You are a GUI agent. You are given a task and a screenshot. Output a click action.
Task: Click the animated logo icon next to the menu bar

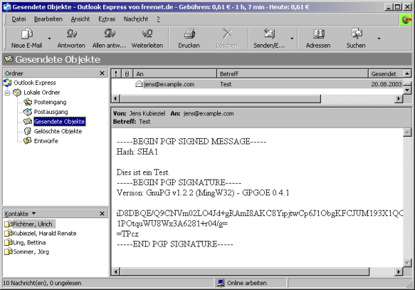coord(406,19)
